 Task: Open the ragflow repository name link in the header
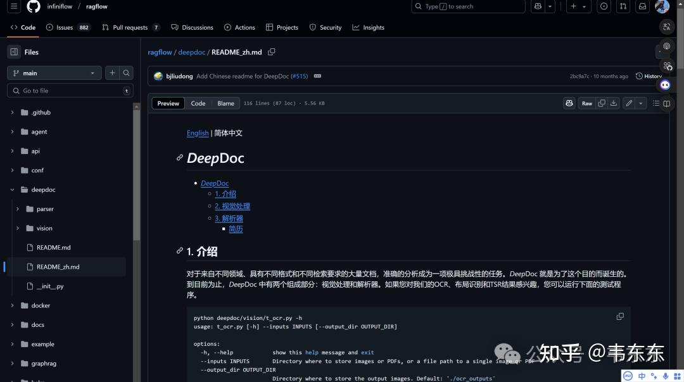pyautogui.click(x=97, y=6)
